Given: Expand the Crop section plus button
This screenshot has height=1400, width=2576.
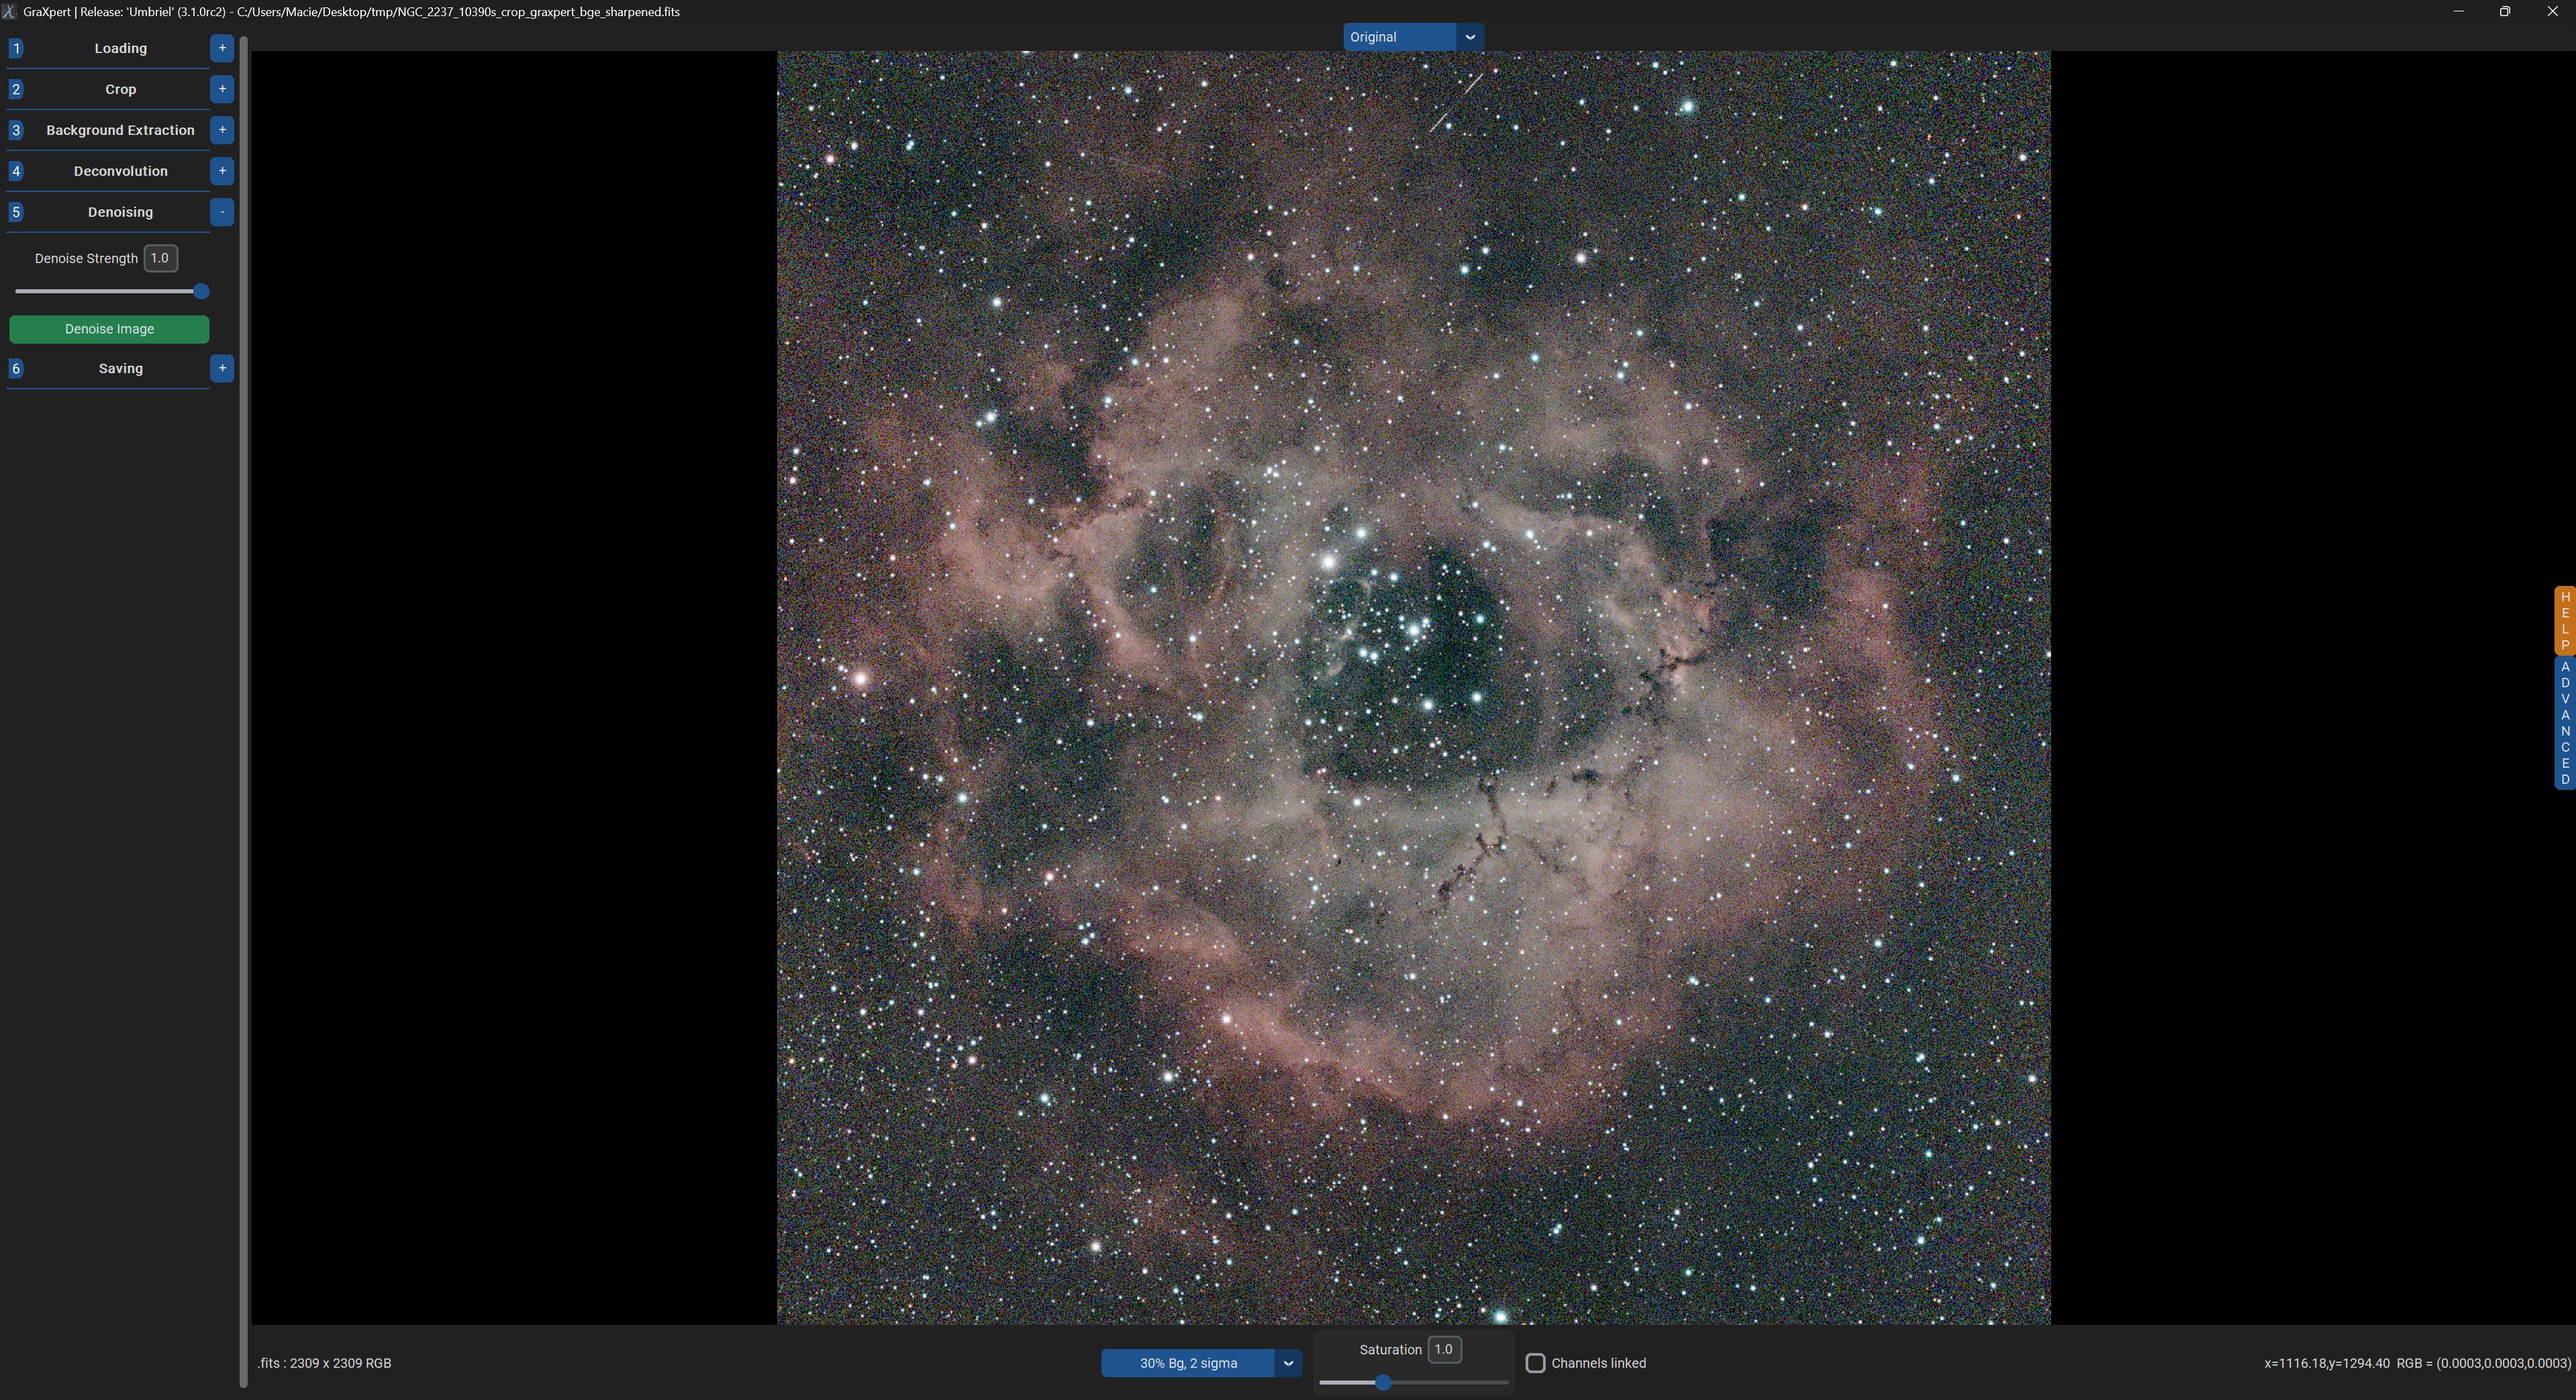Looking at the screenshot, I should pos(222,89).
